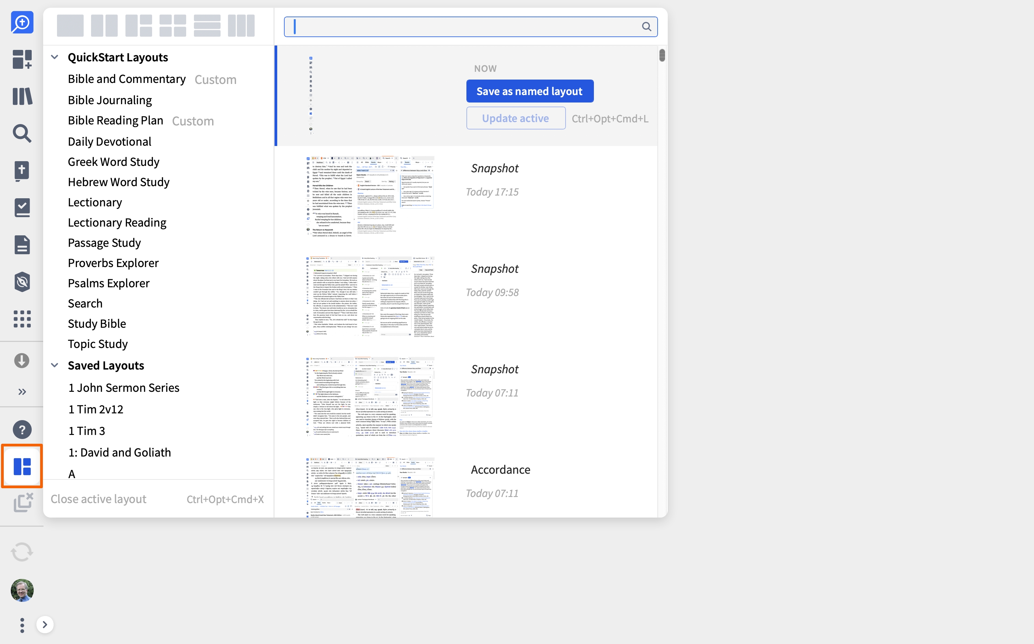
Task: Choose the three-row stacked layout preset
Action: point(207,26)
